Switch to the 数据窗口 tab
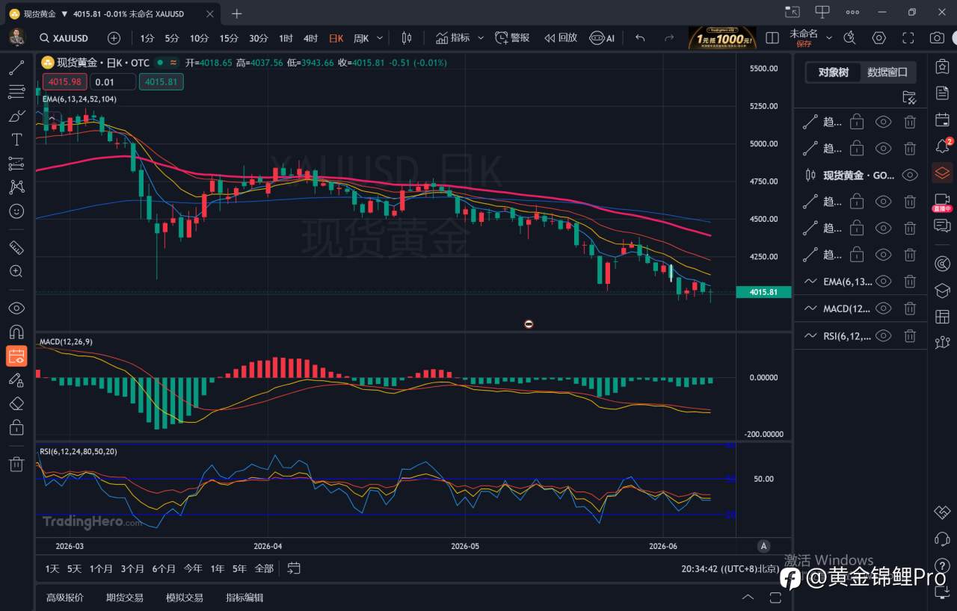 coord(887,72)
